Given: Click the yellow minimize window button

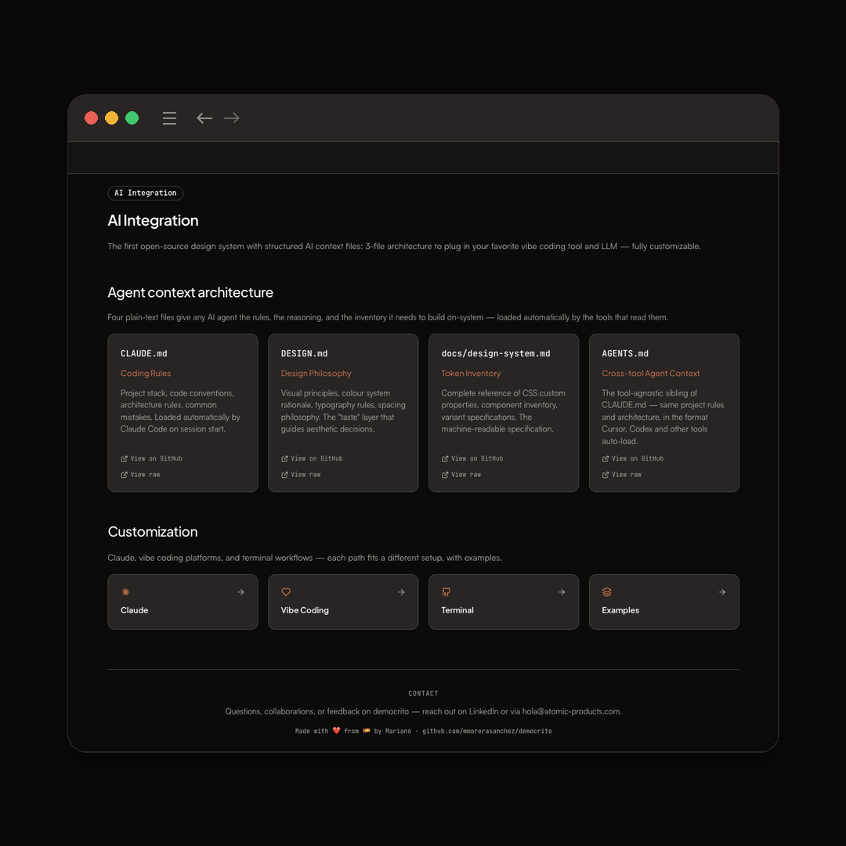Looking at the screenshot, I should (112, 118).
